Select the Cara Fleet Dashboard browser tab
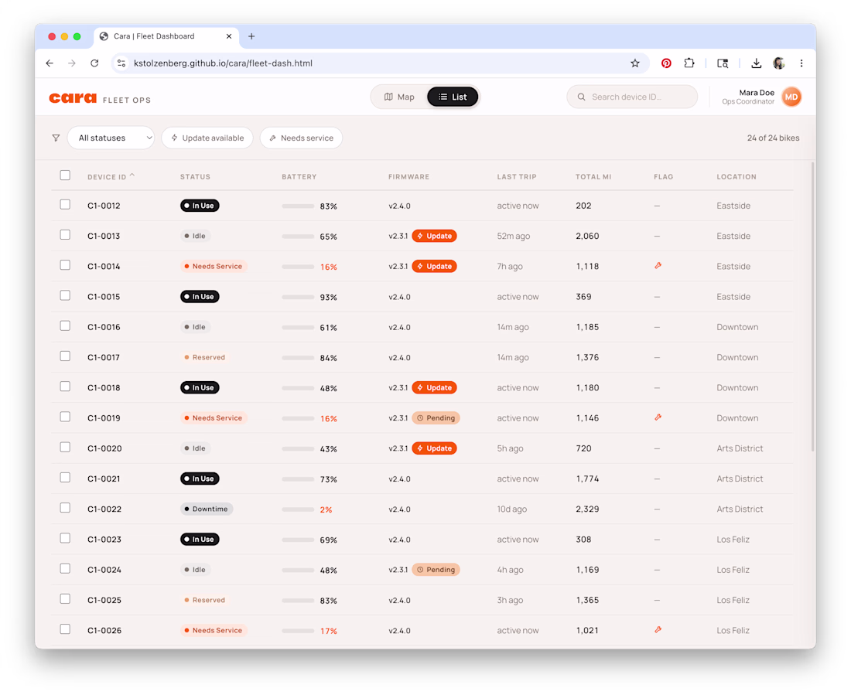This screenshot has height=695, width=851. [166, 36]
